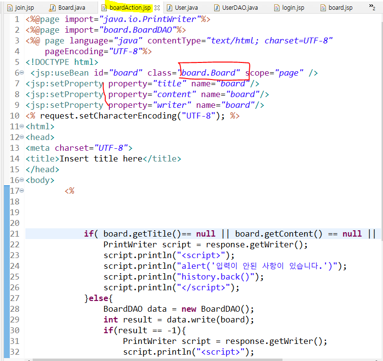This screenshot has height=361, width=383.
Task: Open the board.jsp tab
Action: 341,8
